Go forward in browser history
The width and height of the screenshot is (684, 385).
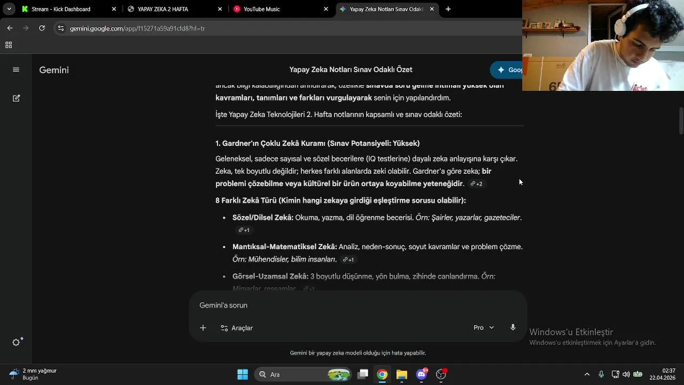(26, 28)
